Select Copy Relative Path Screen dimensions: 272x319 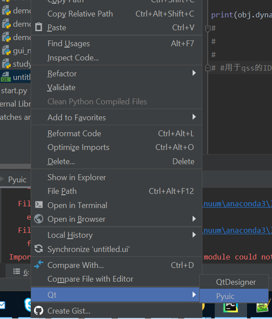pyautogui.click(x=116, y=14)
